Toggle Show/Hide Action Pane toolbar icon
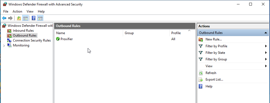270x103 pixels. tap(40, 18)
